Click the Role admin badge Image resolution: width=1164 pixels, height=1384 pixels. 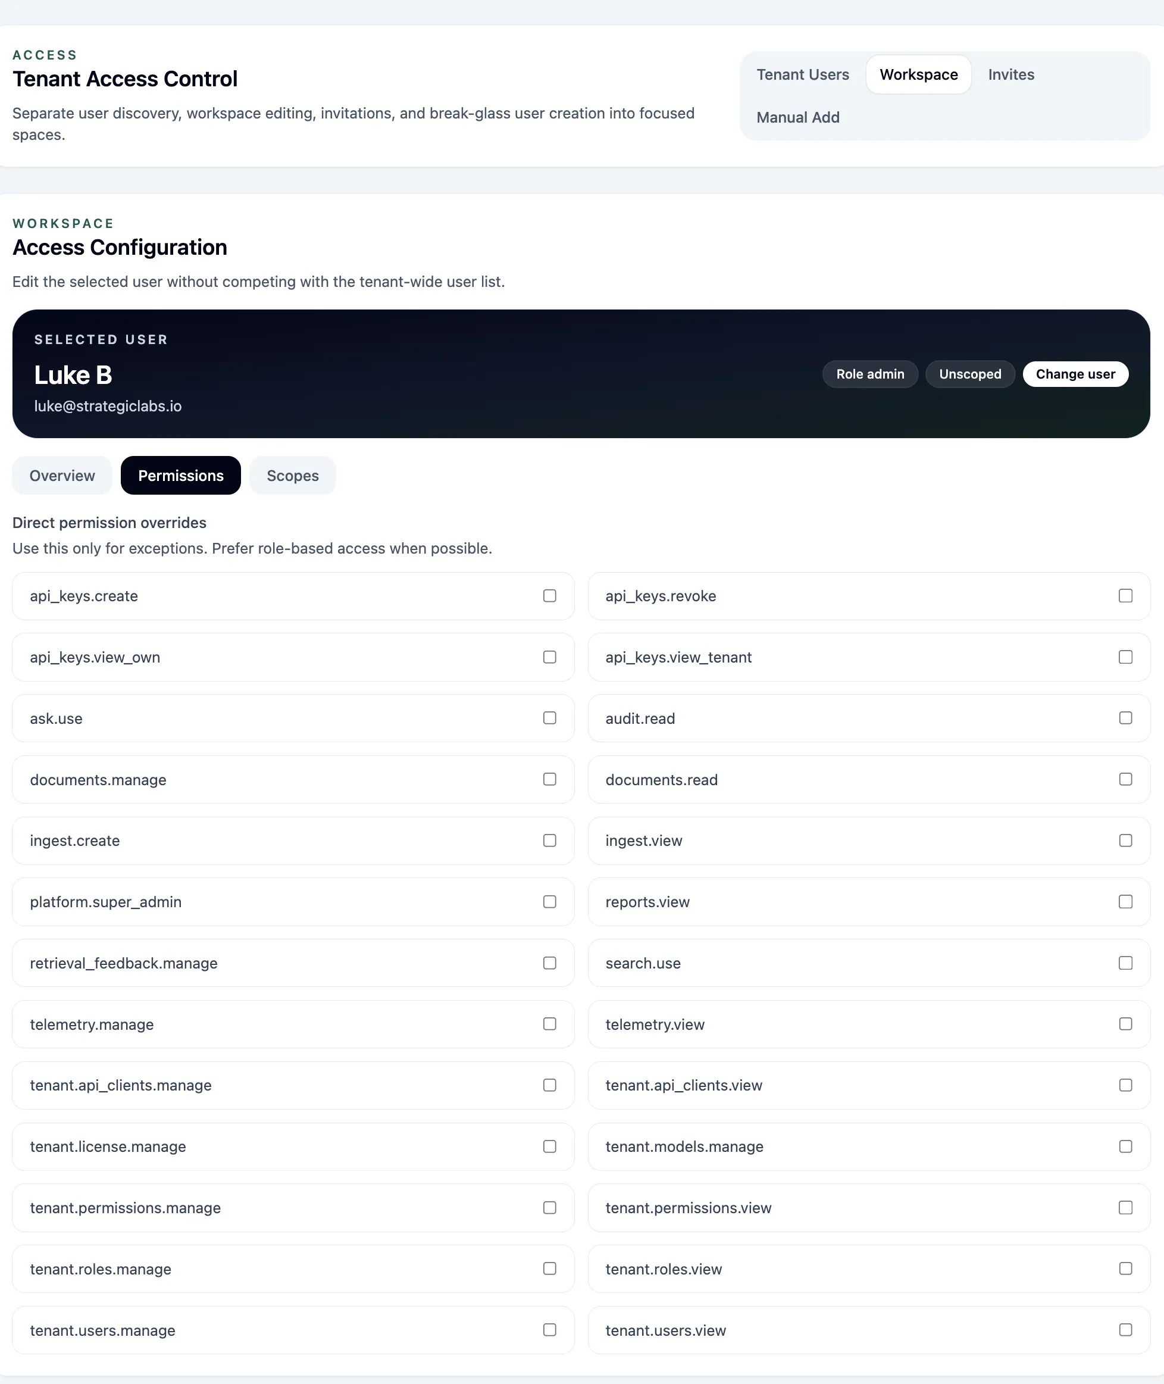(x=869, y=374)
